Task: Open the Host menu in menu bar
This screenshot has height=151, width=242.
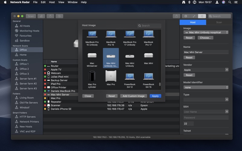Action: tap(52, 2)
